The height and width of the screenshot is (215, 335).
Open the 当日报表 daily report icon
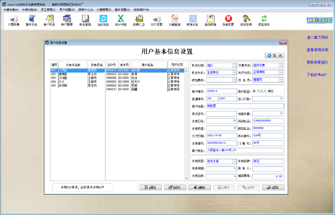(x=103, y=20)
